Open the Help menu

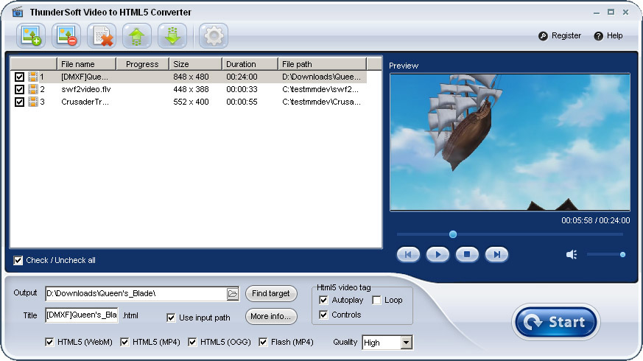[x=608, y=35]
